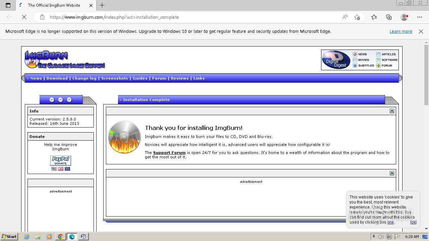Open the Change log menu item
This screenshot has height=241, width=429.
84,78
